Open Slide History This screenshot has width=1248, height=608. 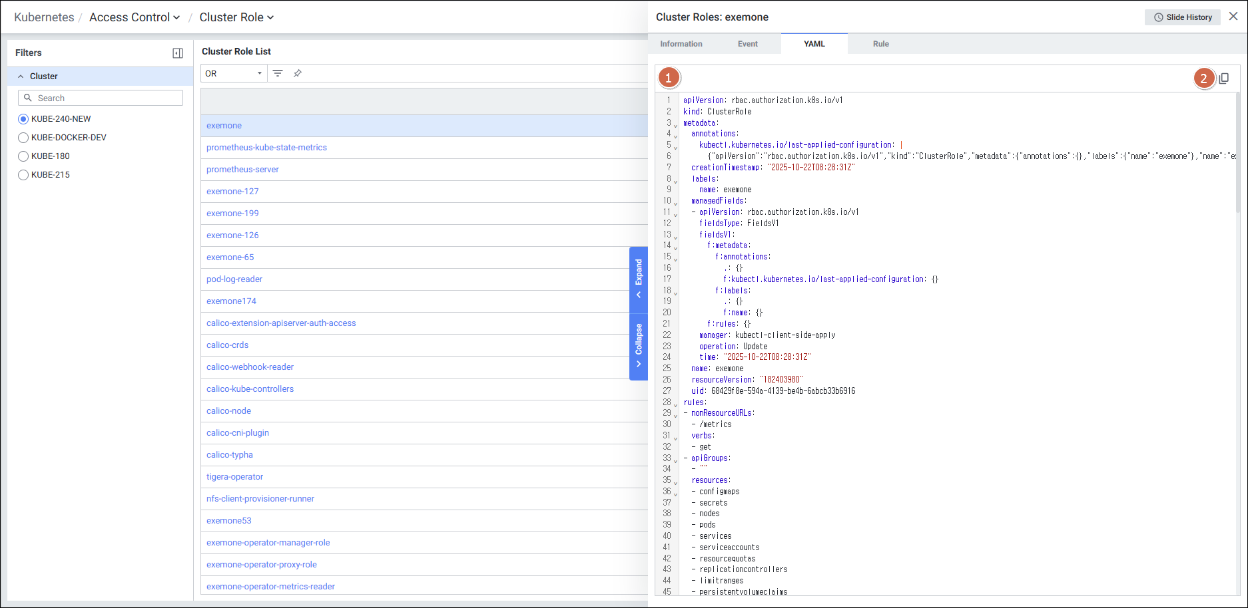point(1183,17)
